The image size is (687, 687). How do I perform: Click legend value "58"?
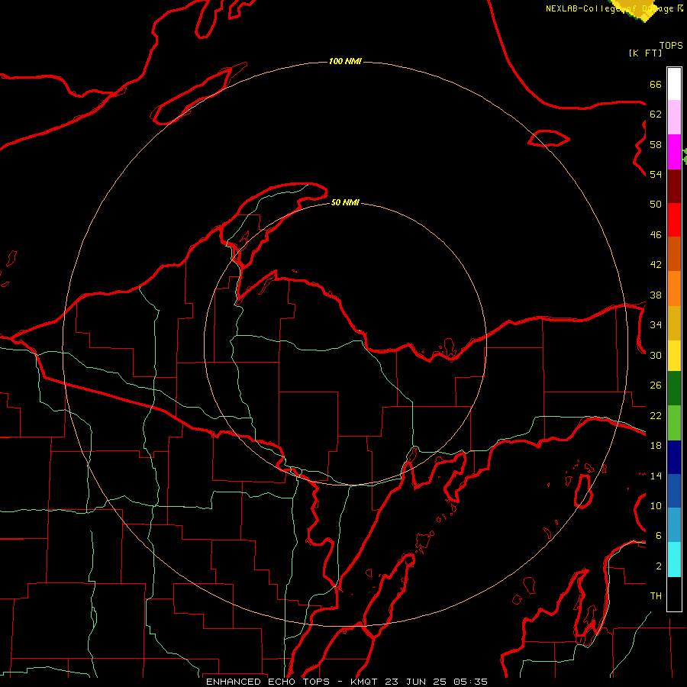[x=656, y=144]
